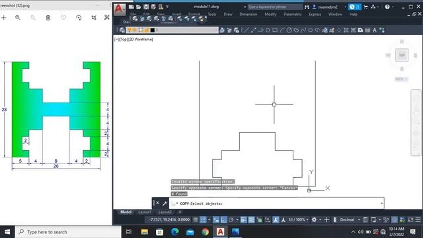
Task: Select the Revision Cloud tool
Action: [296, 30]
